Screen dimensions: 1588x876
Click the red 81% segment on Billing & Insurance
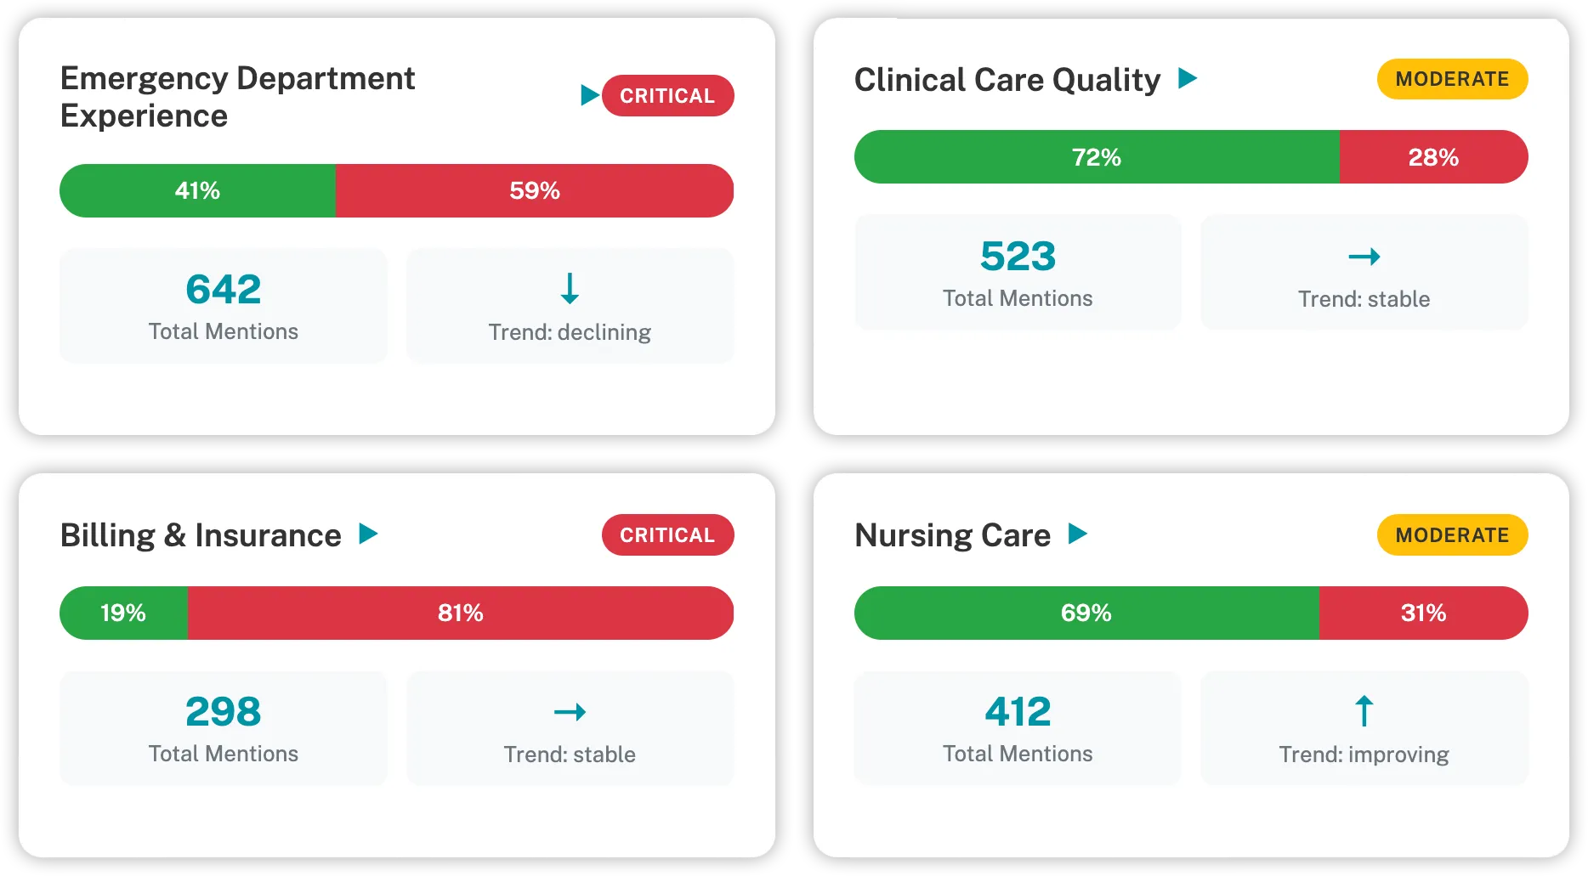459,612
